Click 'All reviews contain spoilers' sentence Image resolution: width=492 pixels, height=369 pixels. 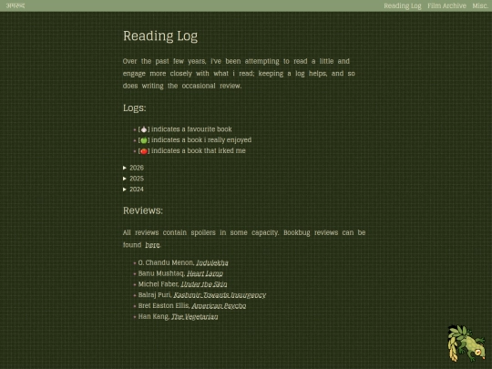click(200, 232)
